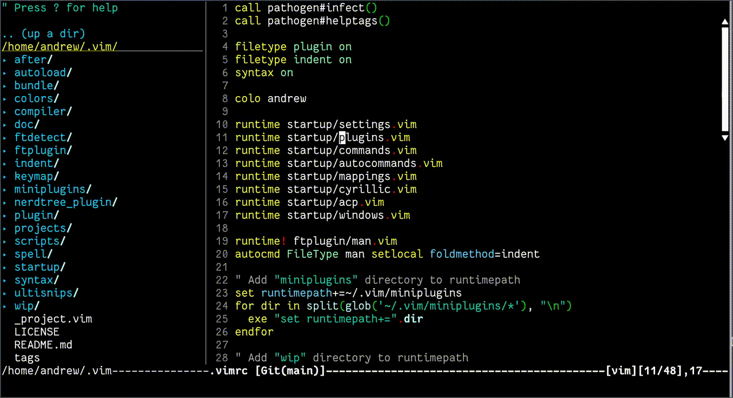Click 'filetype indent on' line

(x=293, y=59)
